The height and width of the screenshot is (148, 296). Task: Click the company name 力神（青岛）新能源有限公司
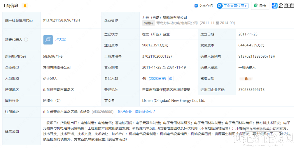click(164, 17)
